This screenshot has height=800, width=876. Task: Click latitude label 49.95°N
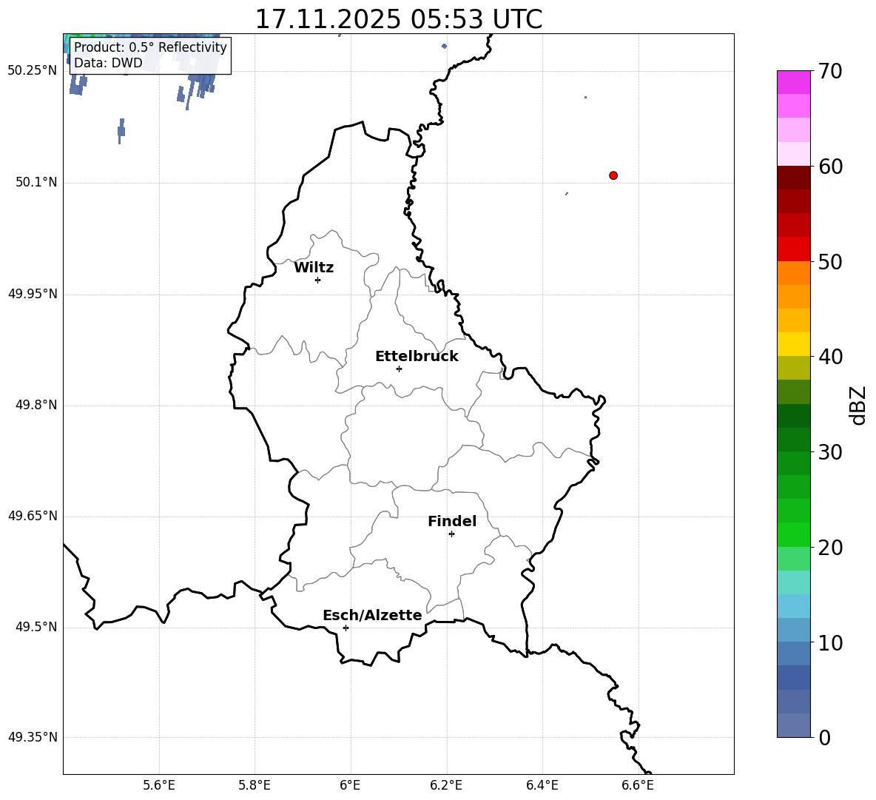click(x=33, y=294)
